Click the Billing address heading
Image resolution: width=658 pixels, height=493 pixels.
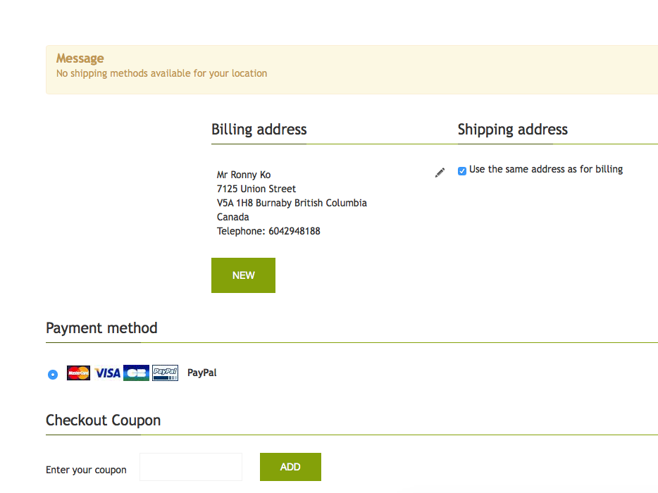coord(259,130)
